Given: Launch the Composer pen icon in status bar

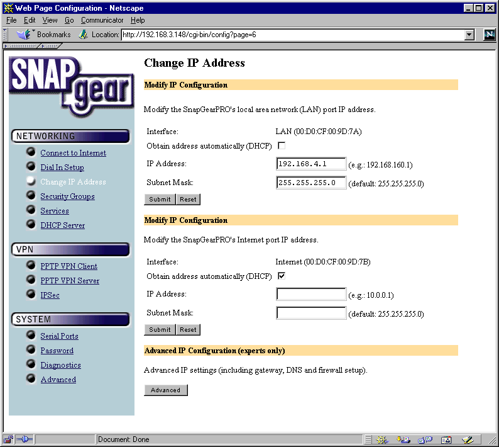Looking at the screenshot, I should click(x=468, y=440).
